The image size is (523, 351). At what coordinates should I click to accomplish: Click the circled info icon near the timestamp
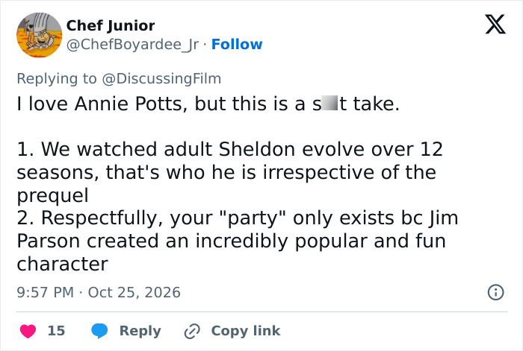[495, 292]
